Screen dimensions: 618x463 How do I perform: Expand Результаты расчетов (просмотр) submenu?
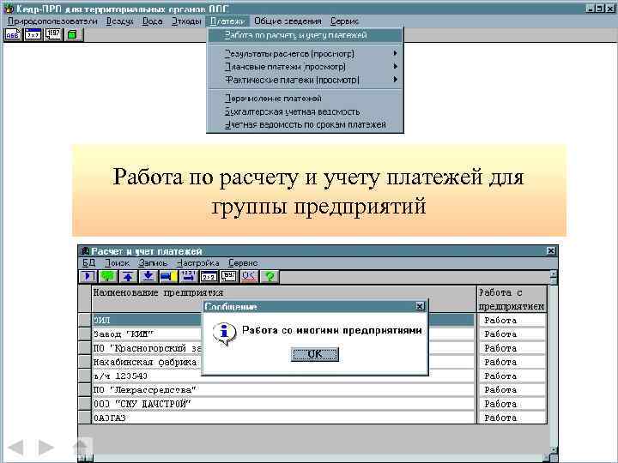[305, 53]
